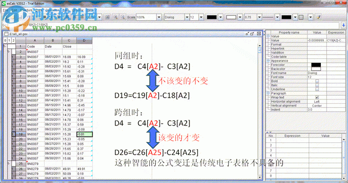Restore the all_all.gex document window
Screen dimensions: 348x183
pos(247,34)
